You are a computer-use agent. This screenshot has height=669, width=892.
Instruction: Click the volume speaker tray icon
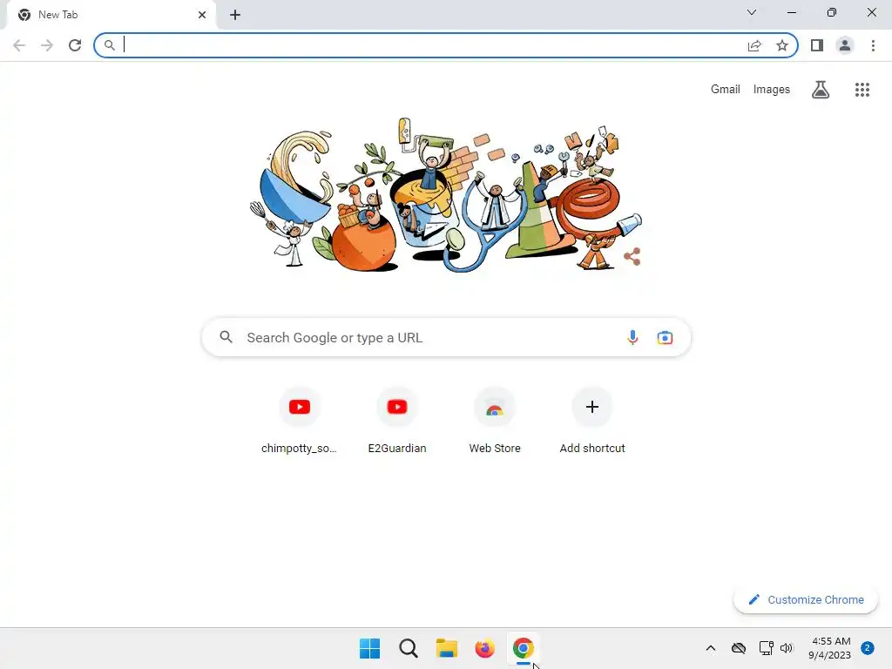[787, 648]
